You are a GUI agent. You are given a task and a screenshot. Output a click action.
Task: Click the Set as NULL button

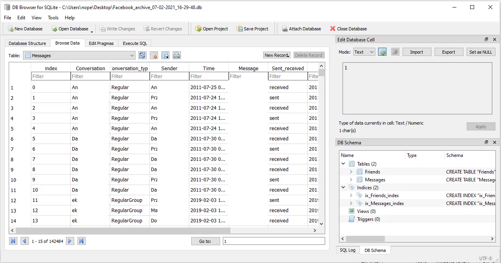[481, 52]
